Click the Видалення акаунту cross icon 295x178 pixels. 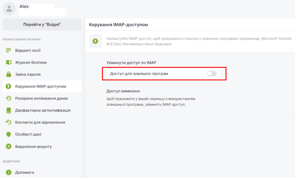click(9, 146)
